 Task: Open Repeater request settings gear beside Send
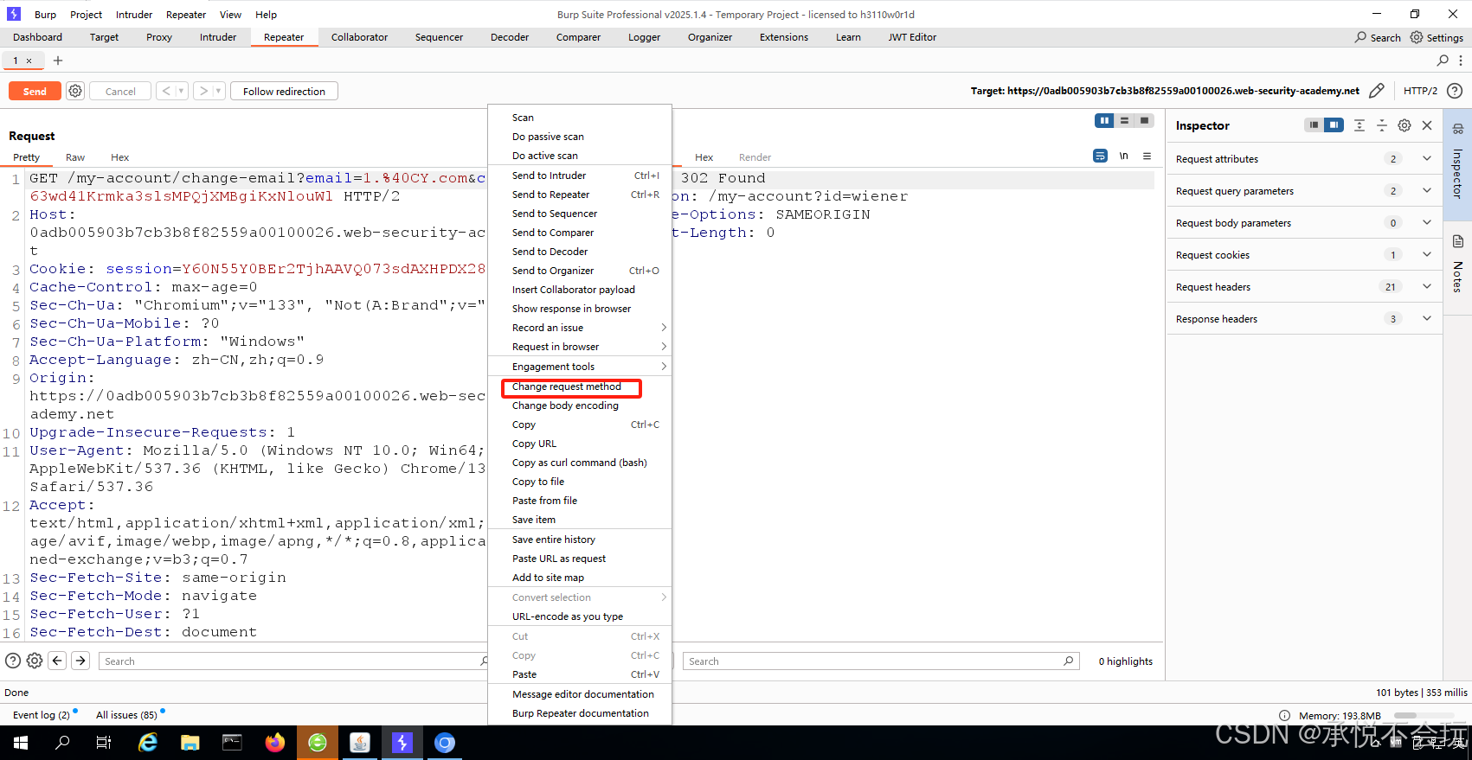(75, 91)
